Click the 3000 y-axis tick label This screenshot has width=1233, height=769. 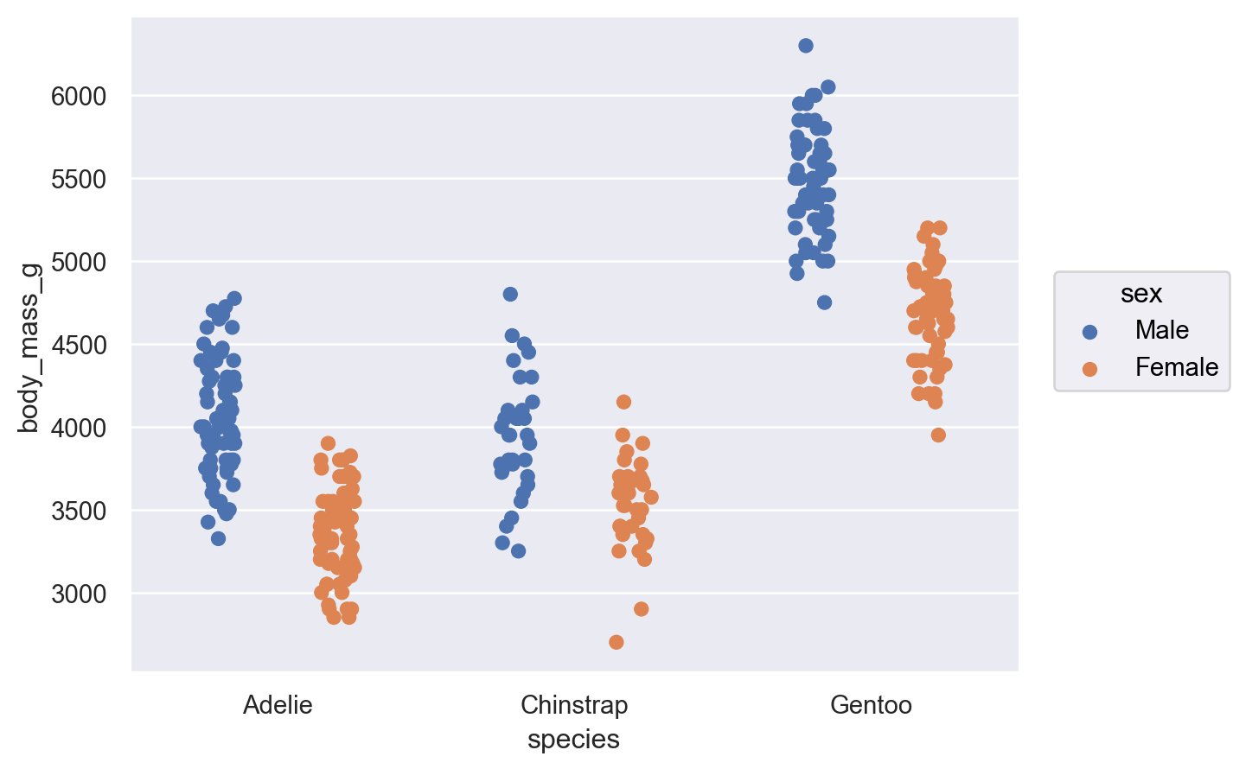[79, 594]
